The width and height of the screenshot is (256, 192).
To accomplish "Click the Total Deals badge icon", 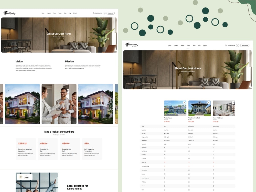I will pos(20,177).
